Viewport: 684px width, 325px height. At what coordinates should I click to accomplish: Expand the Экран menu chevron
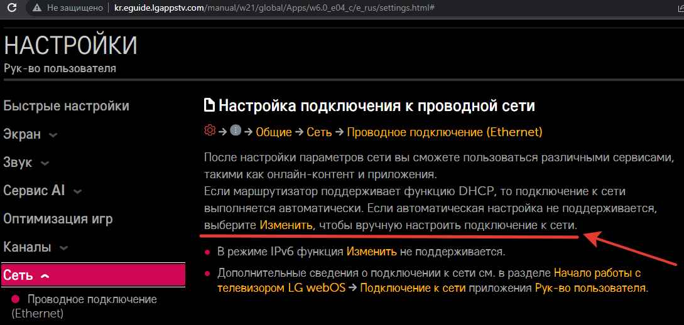point(53,135)
